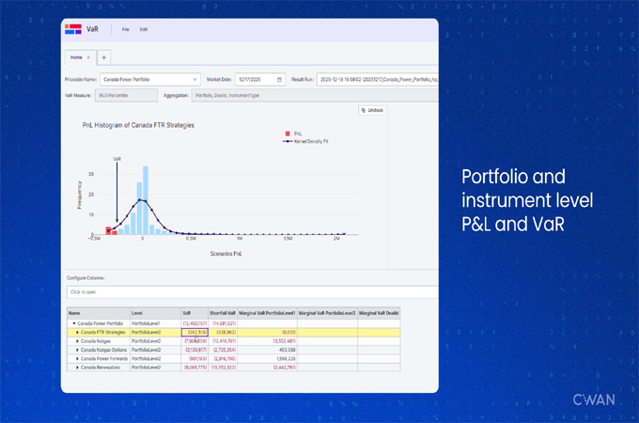Expand the Canada FTR Strategies row
This screenshot has width=639, height=423.
77,332
